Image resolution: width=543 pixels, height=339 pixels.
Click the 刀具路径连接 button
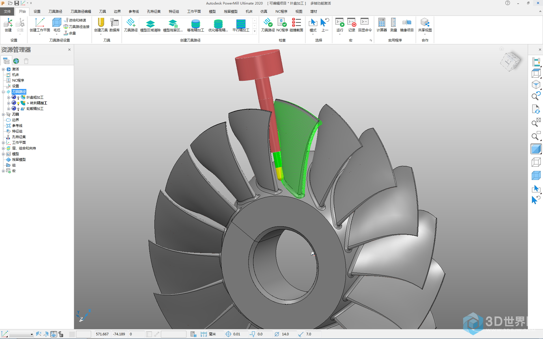(77, 27)
